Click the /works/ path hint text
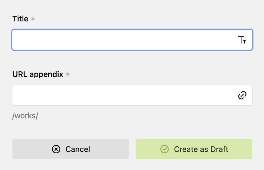 25,116
